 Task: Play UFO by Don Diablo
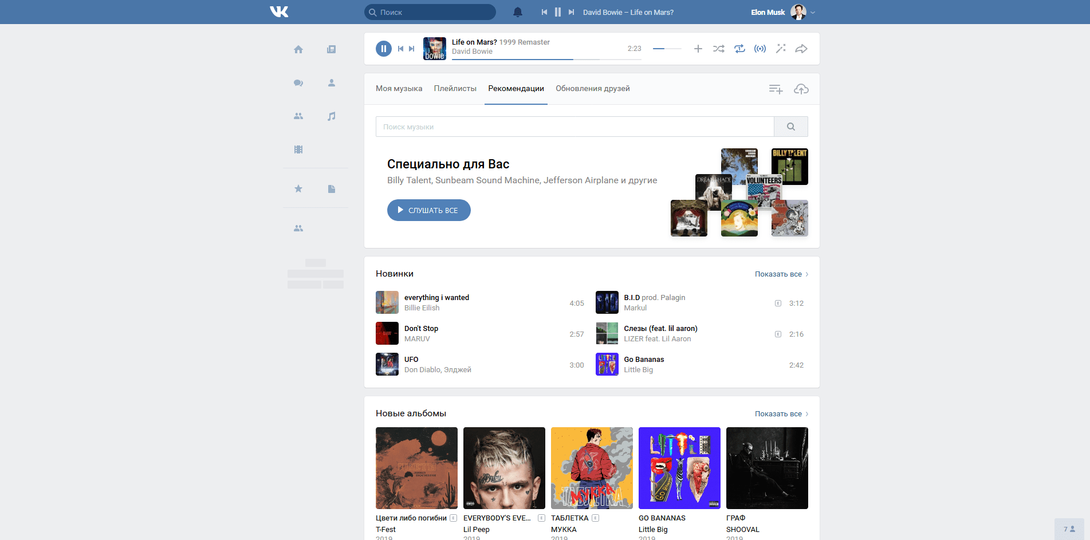(x=480, y=364)
